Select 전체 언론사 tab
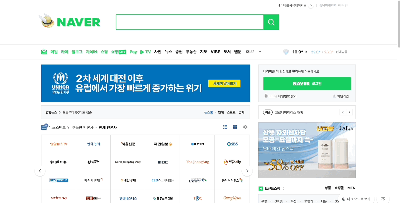This screenshot has height=203, width=401. point(108,128)
